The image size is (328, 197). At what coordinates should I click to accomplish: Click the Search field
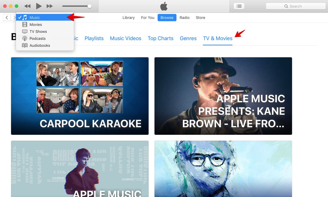click(295, 6)
